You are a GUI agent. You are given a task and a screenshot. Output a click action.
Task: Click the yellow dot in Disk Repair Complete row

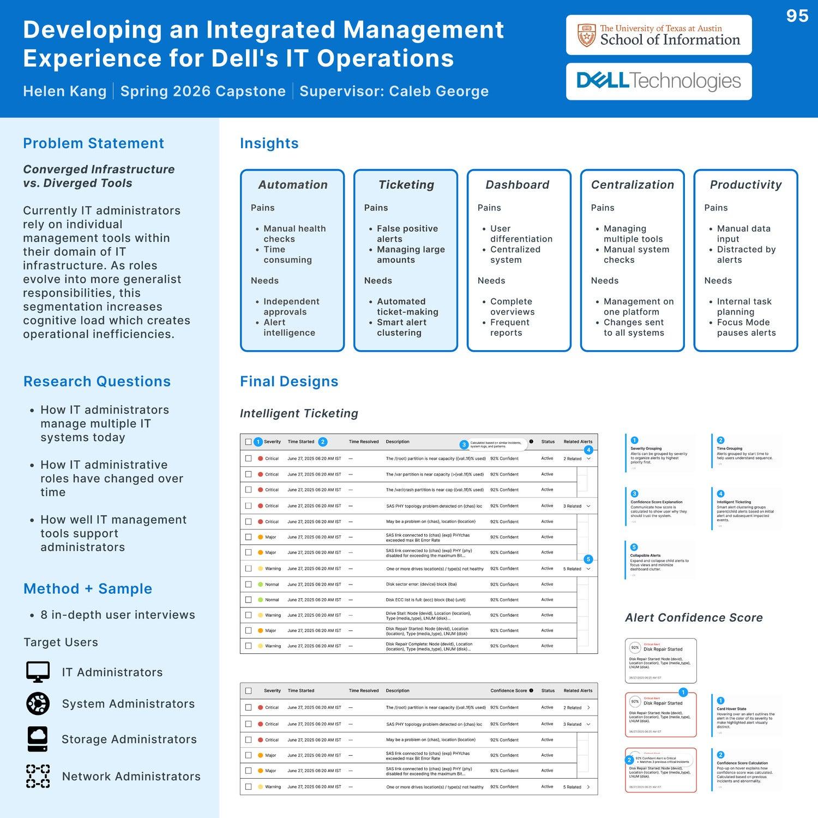[x=260, y=646]
